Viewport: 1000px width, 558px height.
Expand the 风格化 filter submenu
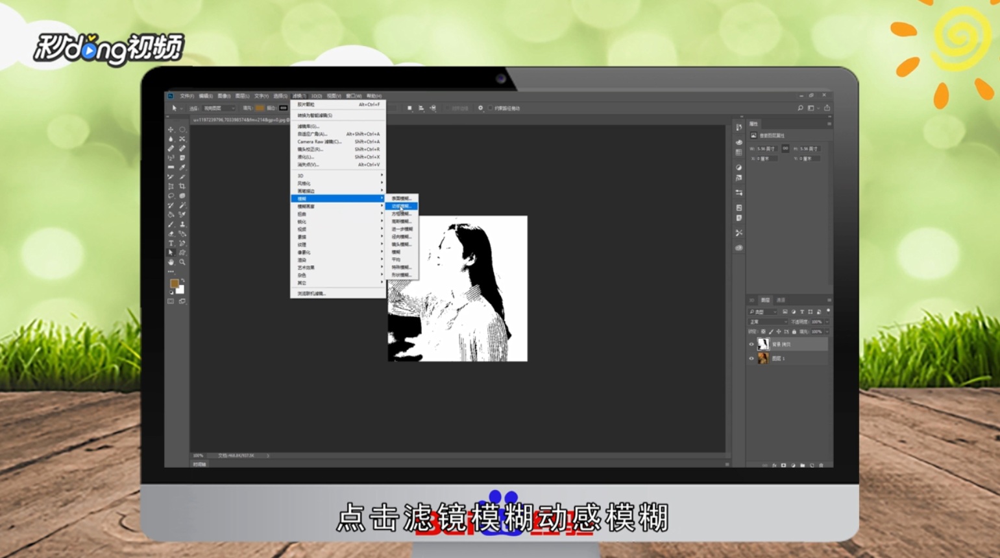337,183
